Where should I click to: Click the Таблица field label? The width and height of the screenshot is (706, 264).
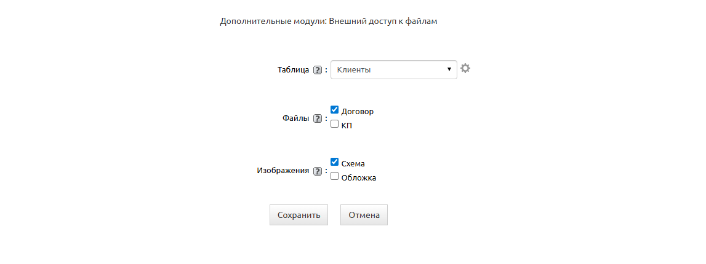pos(293,70)
